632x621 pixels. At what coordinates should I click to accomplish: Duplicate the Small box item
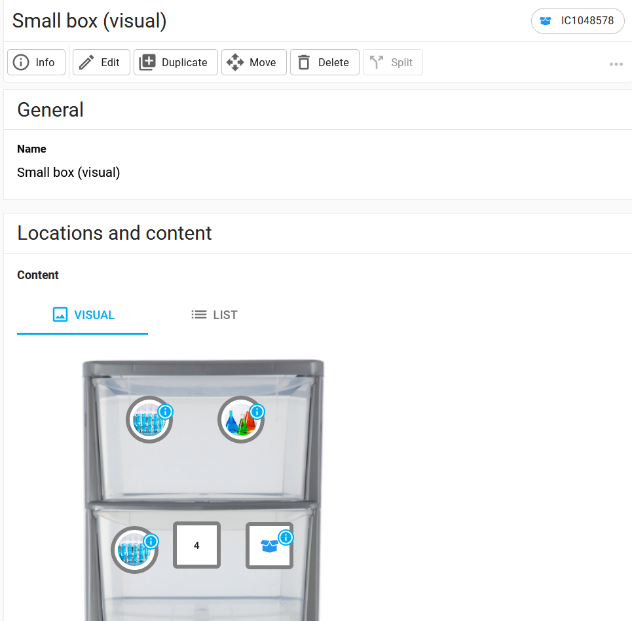(x=176, y=62)
